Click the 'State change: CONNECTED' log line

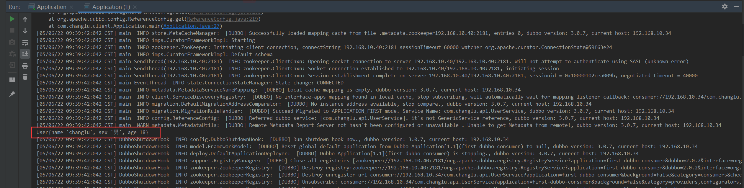pyautogui.click(x=190, y=83)
